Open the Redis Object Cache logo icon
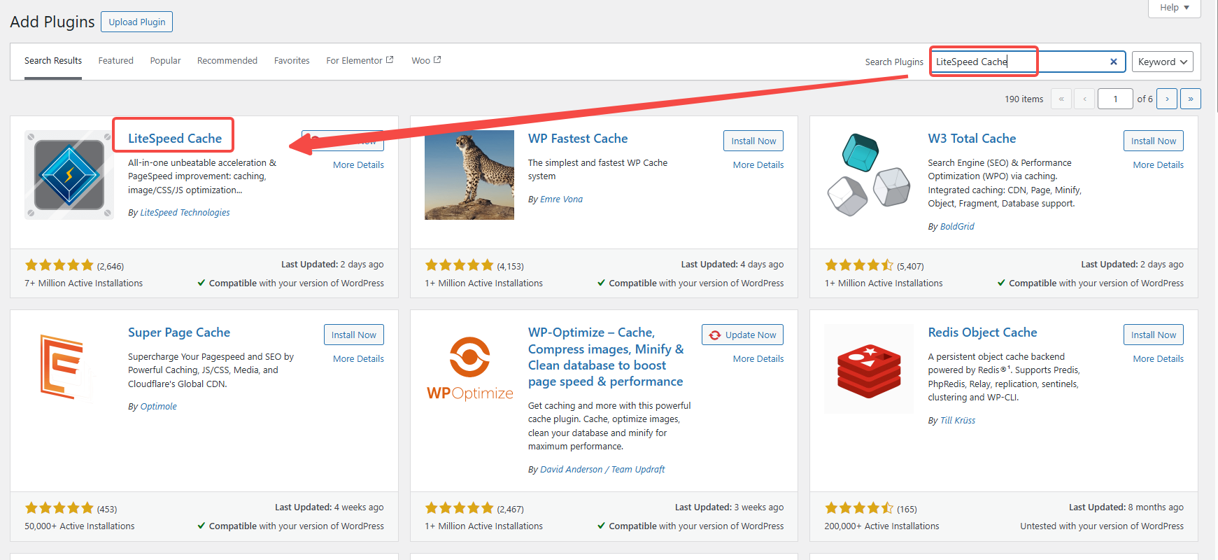 (869, 369)
